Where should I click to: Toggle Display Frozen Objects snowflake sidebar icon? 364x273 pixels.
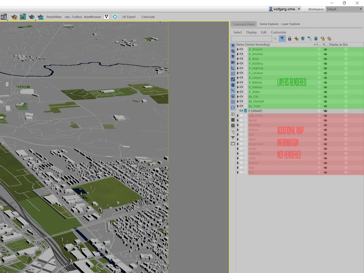click(233, 102)
